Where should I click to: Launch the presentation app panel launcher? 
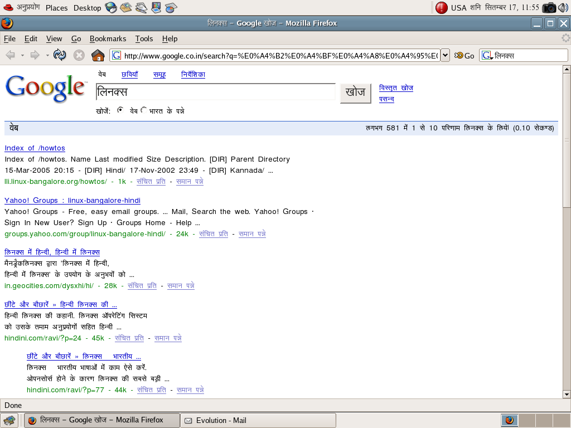[156, 8]
